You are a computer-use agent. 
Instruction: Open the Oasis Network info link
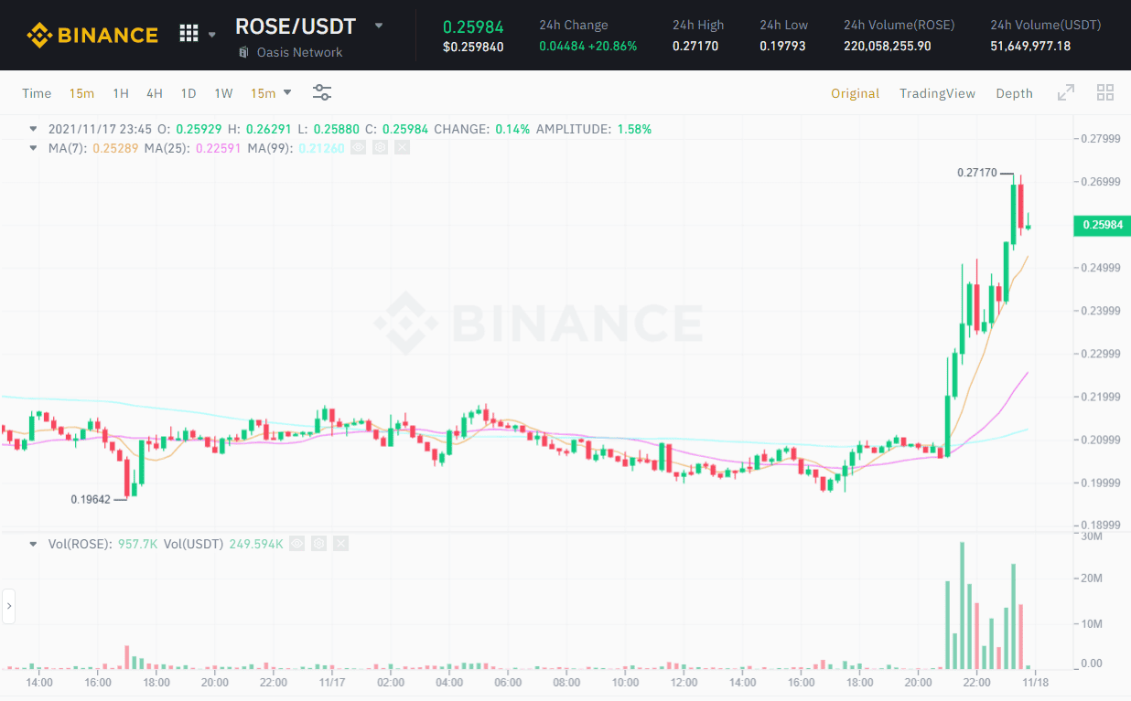click(x=299, y=52)
